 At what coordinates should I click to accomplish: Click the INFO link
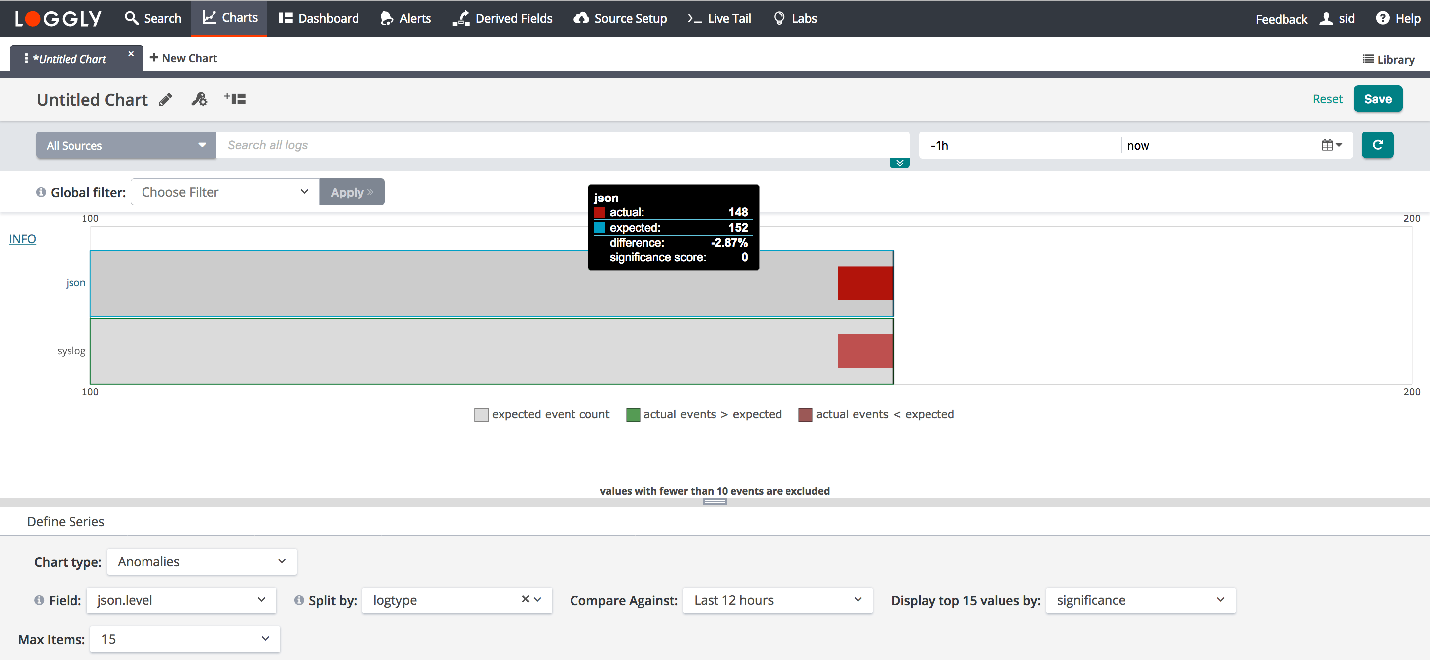23,239
